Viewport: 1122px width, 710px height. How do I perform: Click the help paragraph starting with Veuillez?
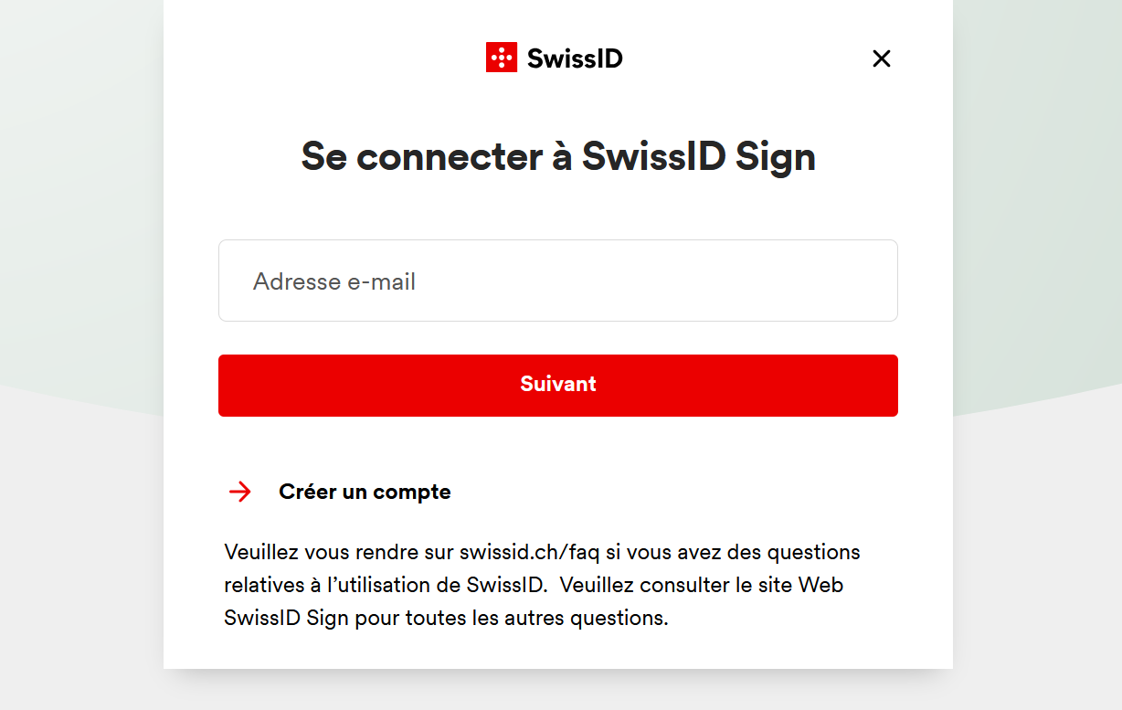543,585
